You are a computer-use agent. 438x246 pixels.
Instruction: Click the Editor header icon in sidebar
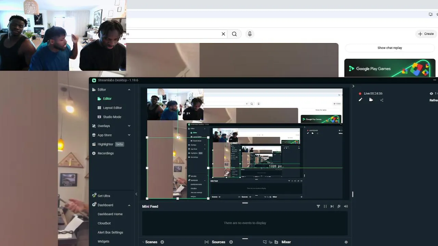(94, 90)
